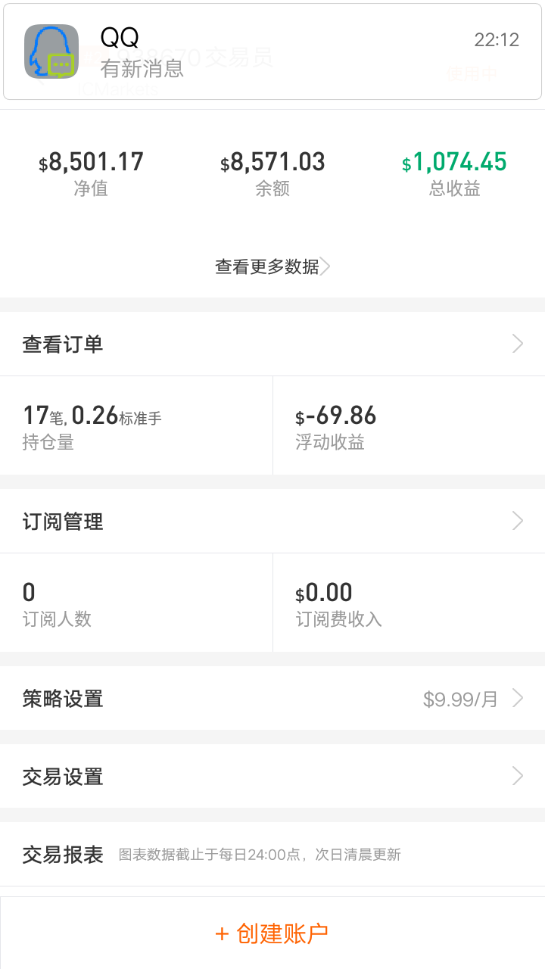Viewport: 545px width, 969px height.
Task: Tap the 策略设置 chevron arrow
Action: (518, 699)
